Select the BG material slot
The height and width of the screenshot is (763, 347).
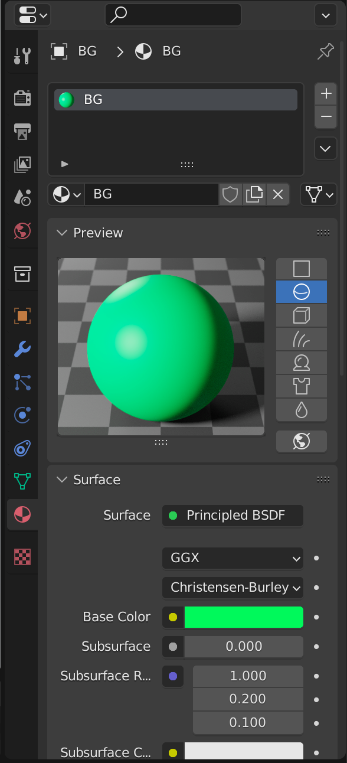(176, 99)
